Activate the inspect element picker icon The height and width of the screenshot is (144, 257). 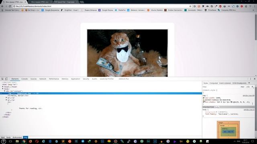click(2, 79)
